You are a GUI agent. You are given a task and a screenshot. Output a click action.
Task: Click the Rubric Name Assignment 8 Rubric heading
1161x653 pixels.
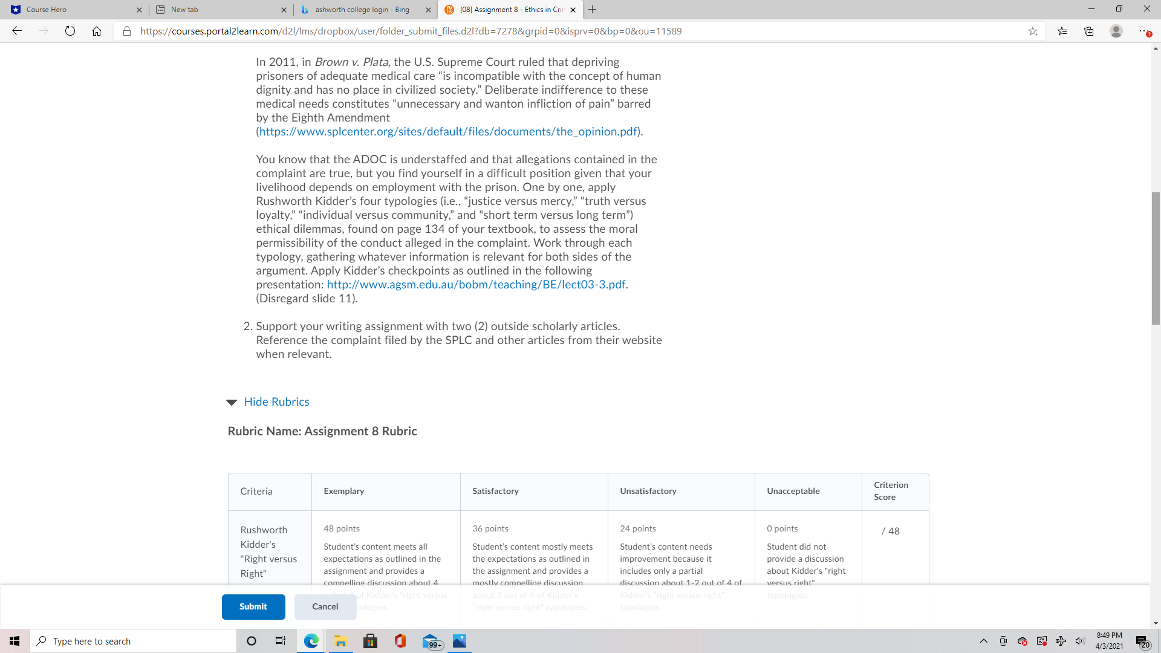(x=322, y=431)
